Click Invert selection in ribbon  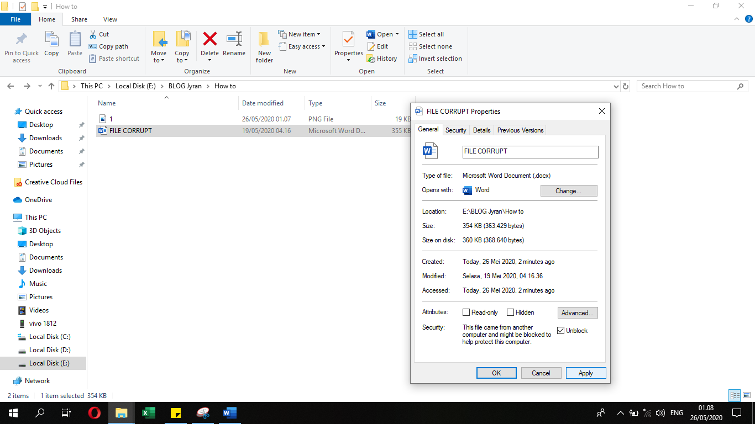[x=435, y=59]
